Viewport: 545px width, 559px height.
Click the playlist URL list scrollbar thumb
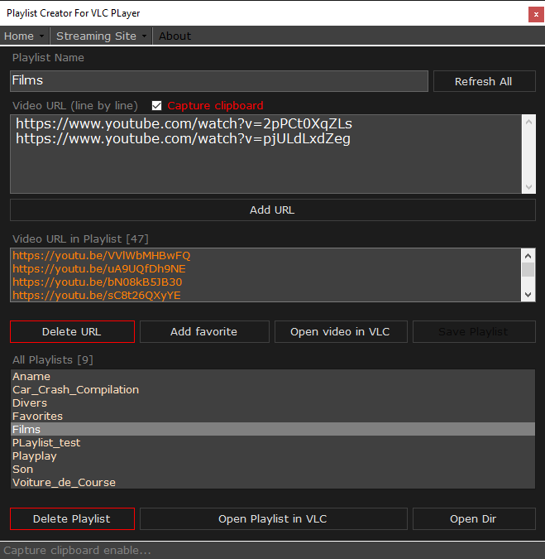tap(528, 269)
